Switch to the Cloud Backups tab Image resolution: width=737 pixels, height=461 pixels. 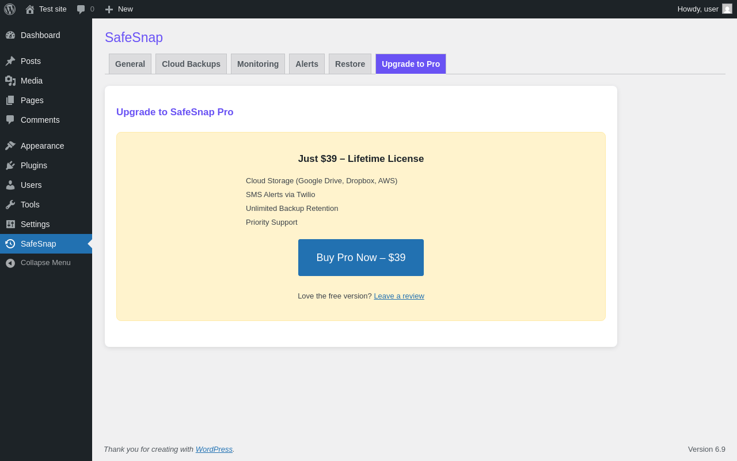191,64
